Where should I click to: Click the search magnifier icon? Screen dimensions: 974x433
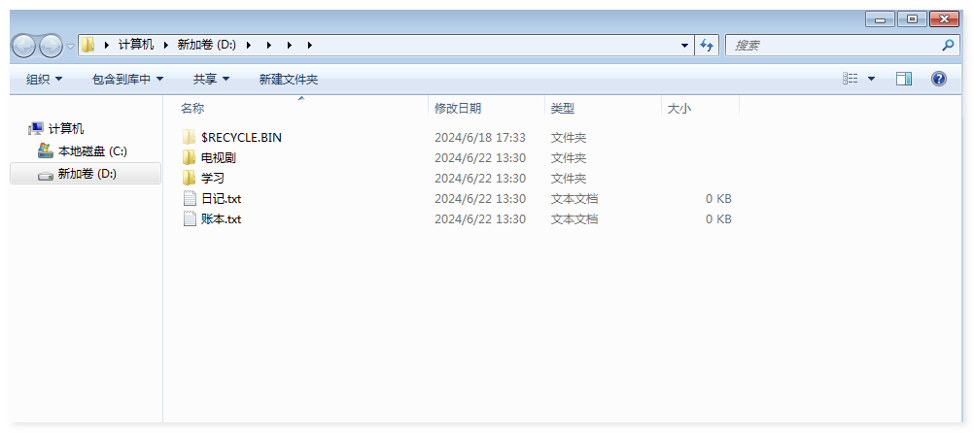point(948,46)
